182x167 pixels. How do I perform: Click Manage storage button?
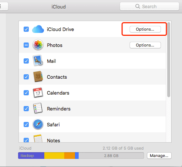point(159,156)
